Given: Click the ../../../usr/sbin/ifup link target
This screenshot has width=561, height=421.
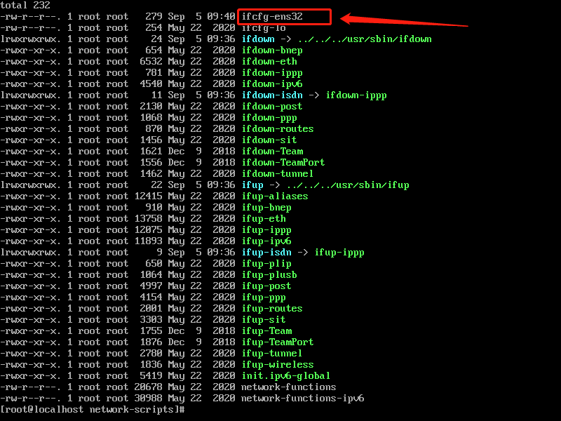Looking at the screenshot, I should pyautogui.click(x=348, y=185).
